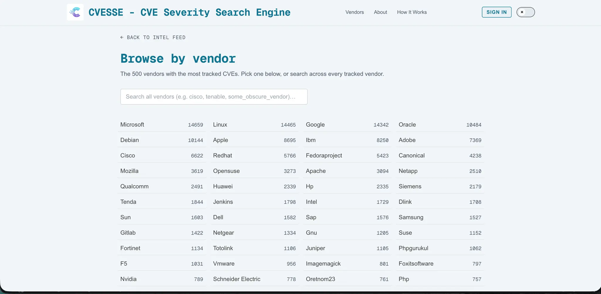Open the About nav item
Viewport: 601px width, 294px height.
coord(380,12)
